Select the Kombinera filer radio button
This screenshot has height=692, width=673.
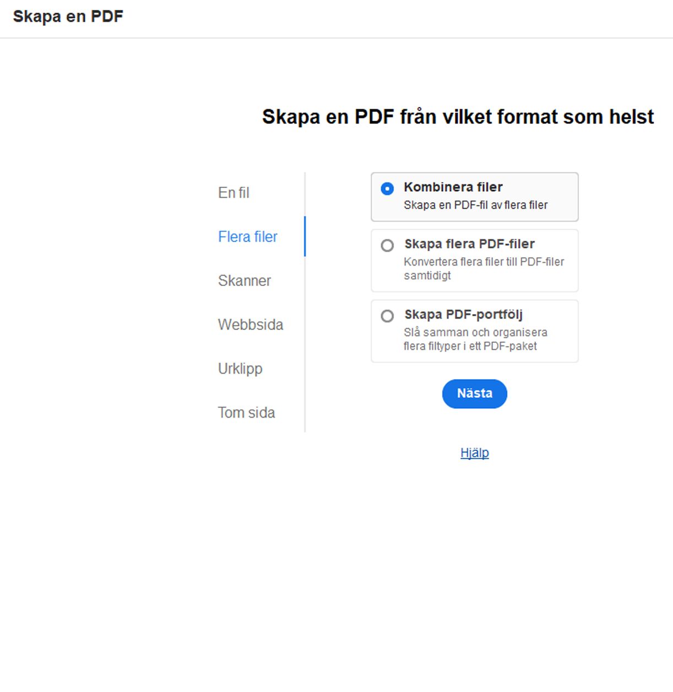[x=387, y=187]
